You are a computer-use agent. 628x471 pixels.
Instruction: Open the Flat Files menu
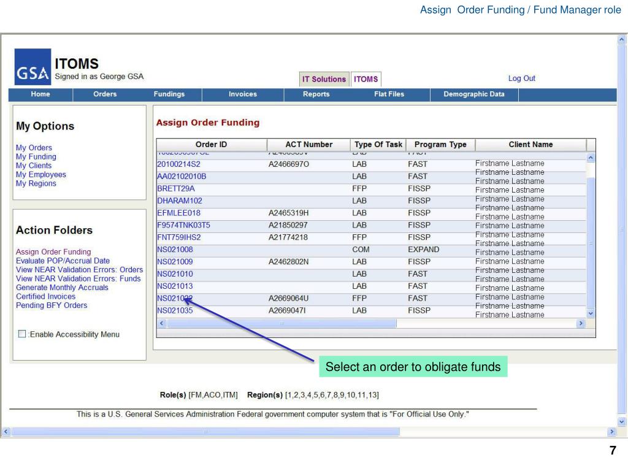tap(389, 94)
